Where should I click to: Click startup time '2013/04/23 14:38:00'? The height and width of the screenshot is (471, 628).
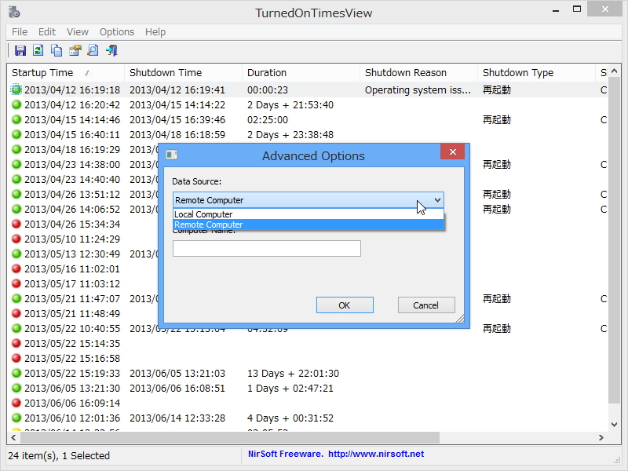[72, 165]
